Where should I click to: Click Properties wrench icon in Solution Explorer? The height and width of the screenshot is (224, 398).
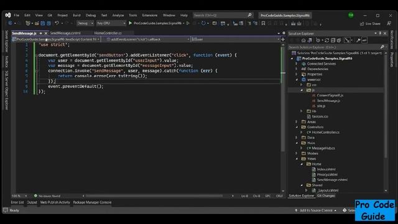tap(358, 40)
